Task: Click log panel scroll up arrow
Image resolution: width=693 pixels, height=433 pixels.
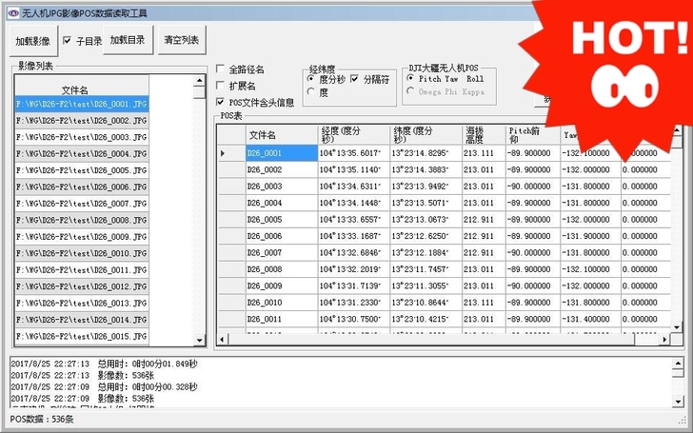Action: click(678, 364)
